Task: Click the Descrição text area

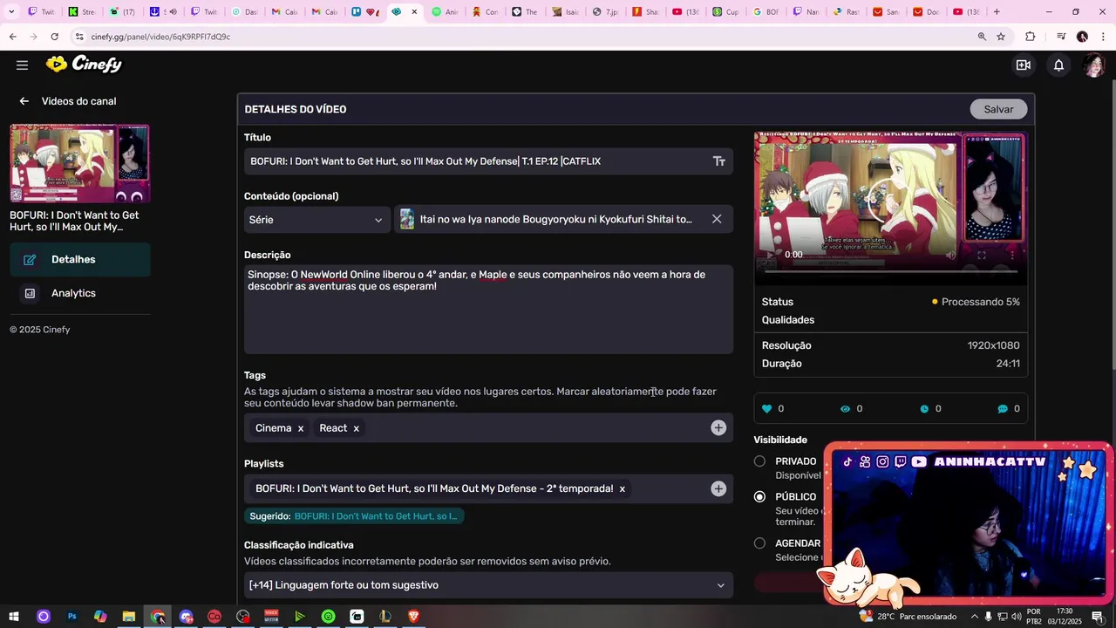Action: 488,310
